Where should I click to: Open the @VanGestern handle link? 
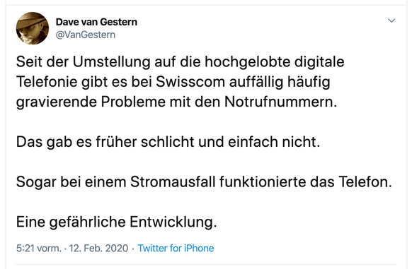pos(86,35)
